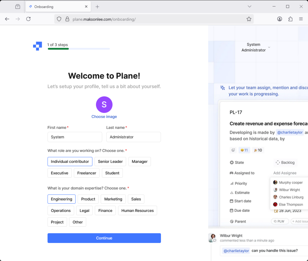Click the State circle icon
Viewport: 308px width, 261px height.
(x=232, y=163)
